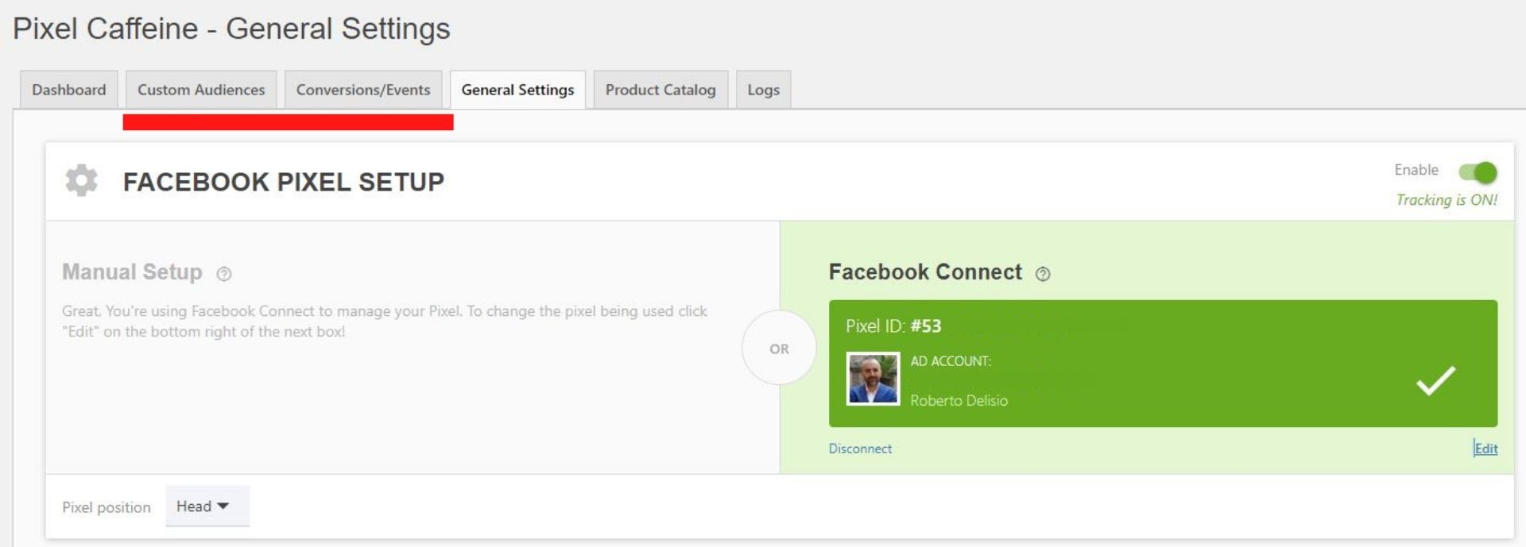Click the OR circle between setup options
1526x547 pixels.
click(x=779, y=349)
